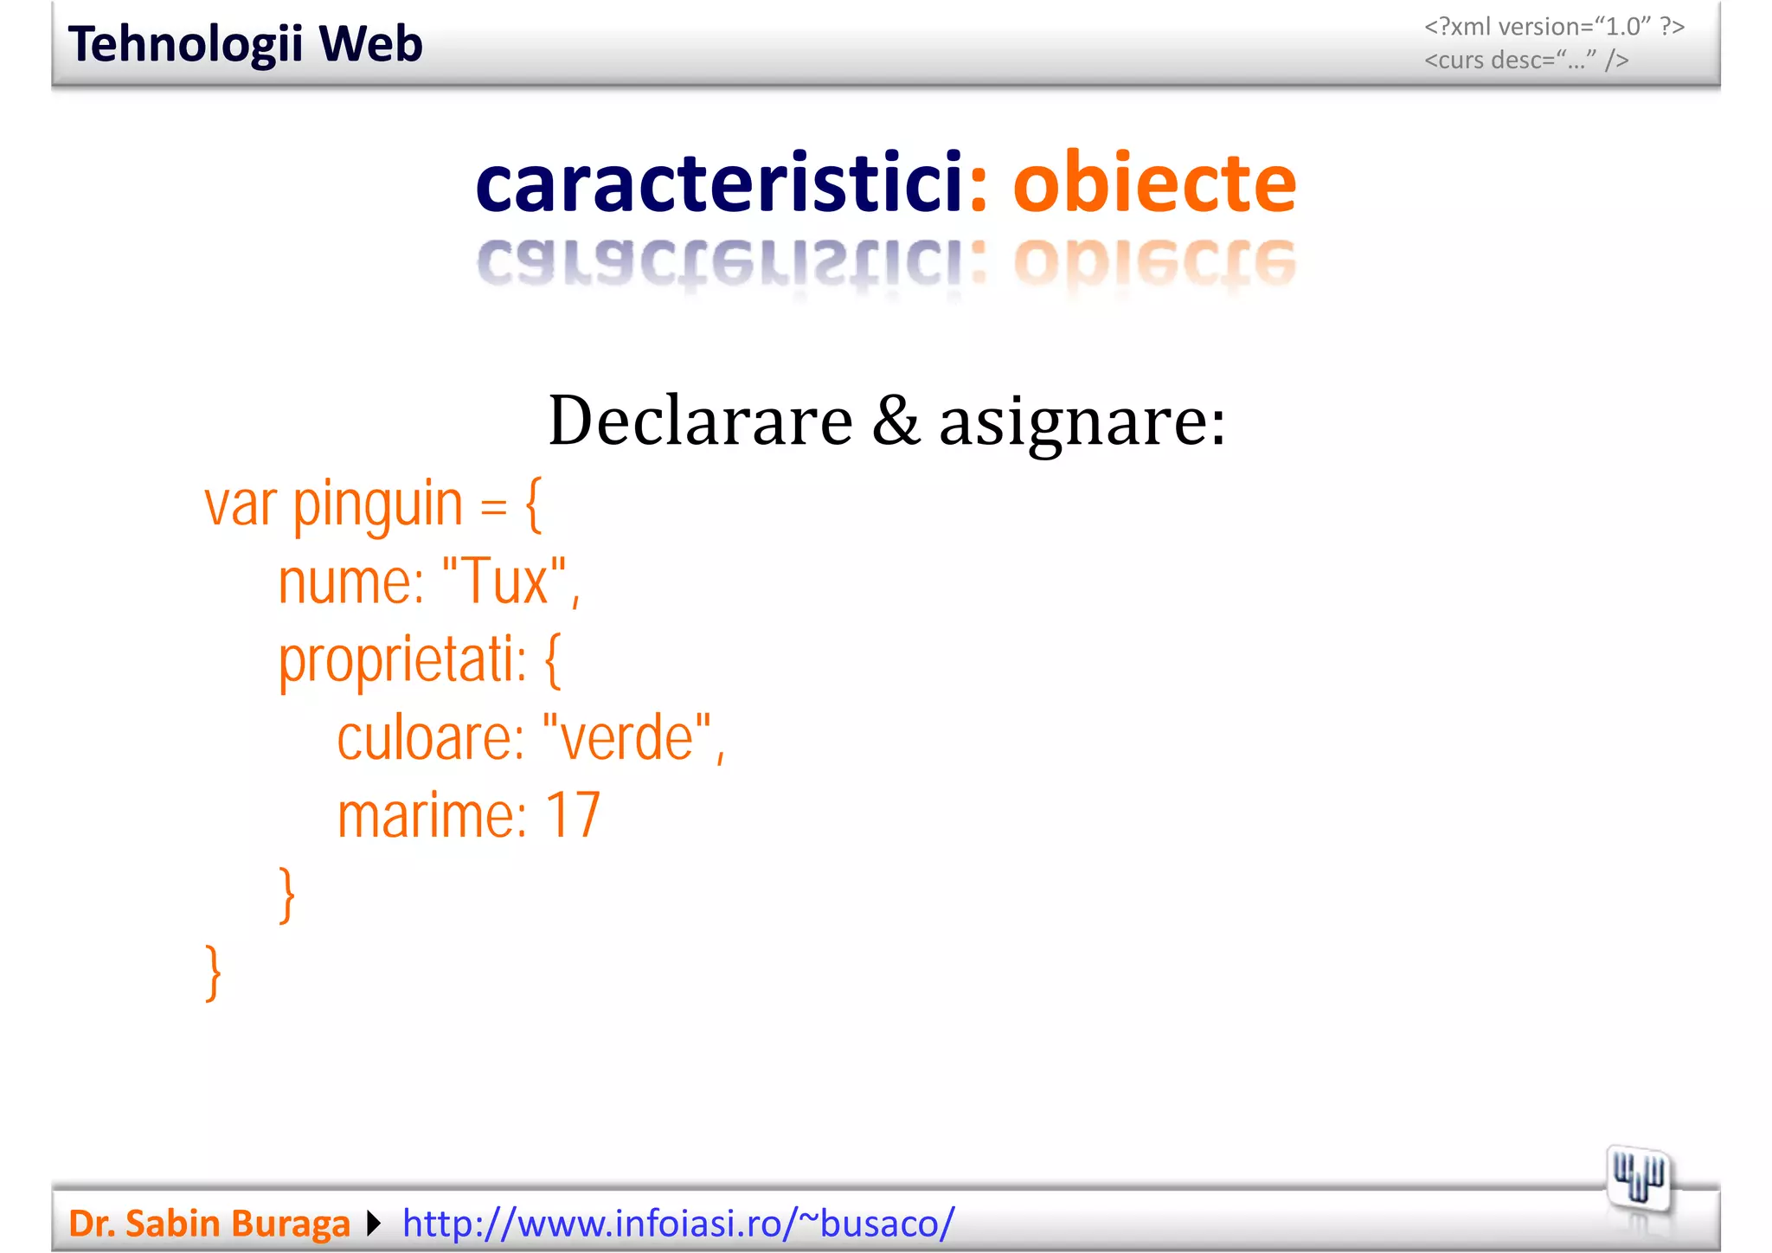
Task: Click the 'proprietati: {' code line
Action: [420, 661]
